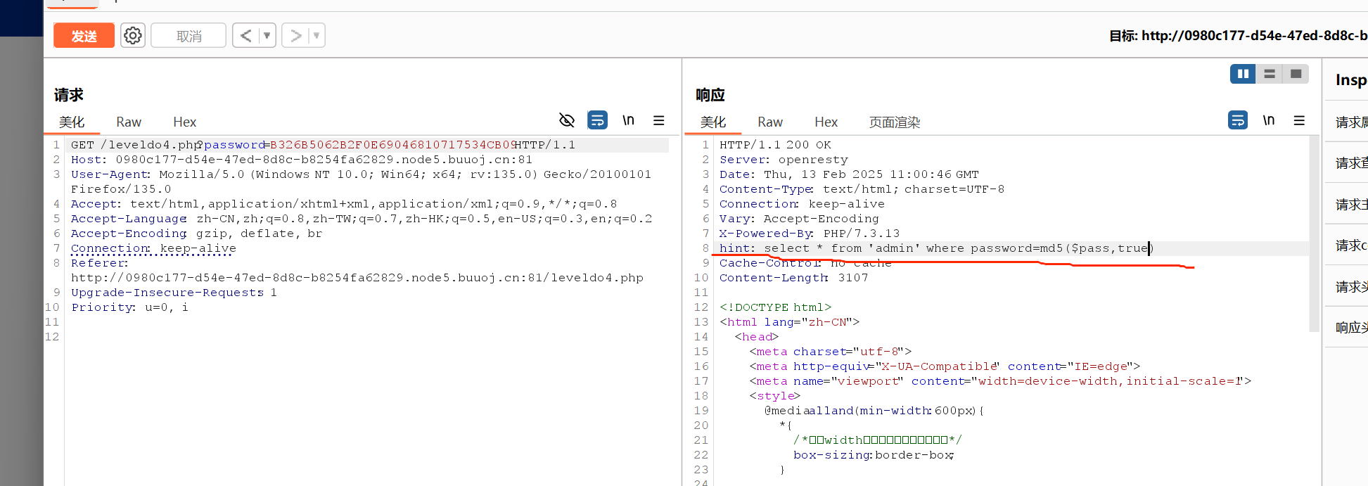Switch to the request Raw tab
The width and height of the screenshot is (1368, 486).
(x=129, y=122)
